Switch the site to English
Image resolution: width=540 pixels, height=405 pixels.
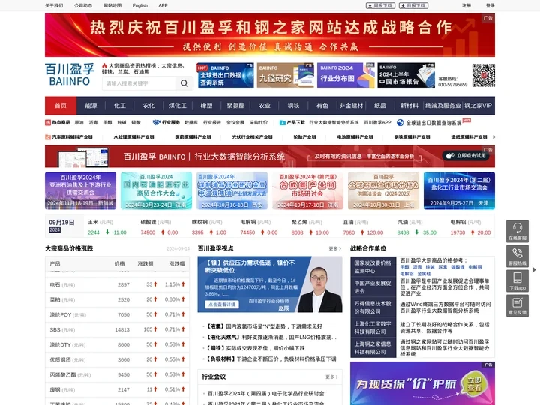(140, 5)
